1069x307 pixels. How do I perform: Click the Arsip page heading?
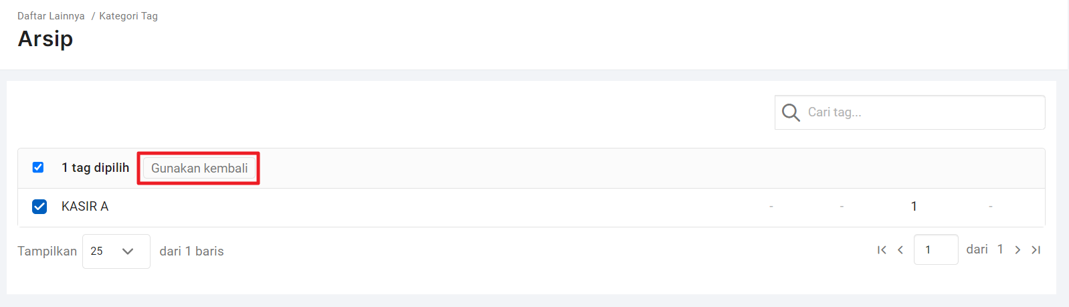pyautogui.click(x=45, y=39)
